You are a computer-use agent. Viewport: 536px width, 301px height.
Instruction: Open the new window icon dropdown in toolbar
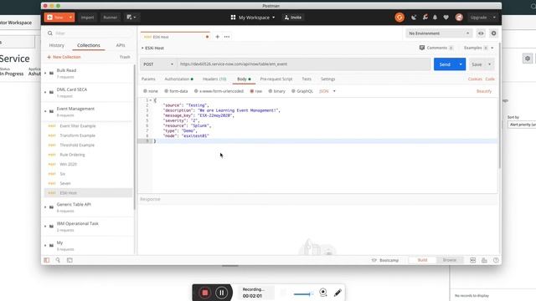[131, 17]
